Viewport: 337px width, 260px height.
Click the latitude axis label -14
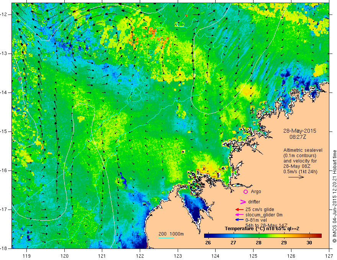[x=4, y=93]
